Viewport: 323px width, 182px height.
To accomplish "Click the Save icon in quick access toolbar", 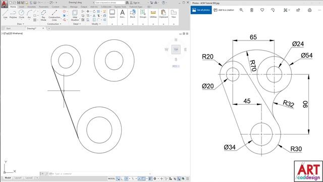I will tap(19, 3).
